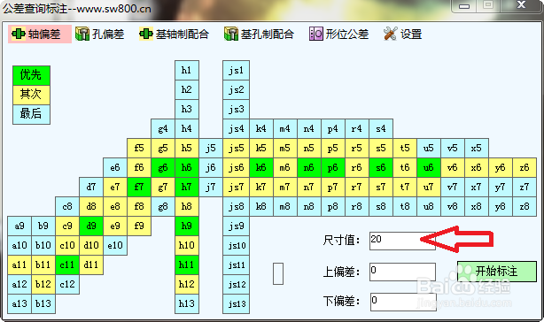Viewport: 544px width, 322px height.
Task: Select tolerance p6
Action: 333,167
